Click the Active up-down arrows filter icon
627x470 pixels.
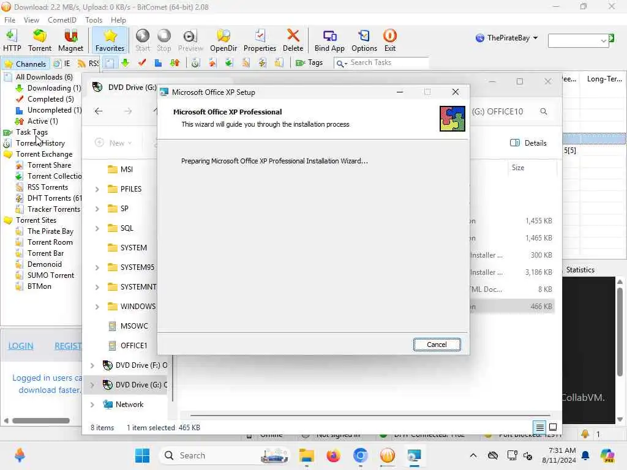click(x=175, y=63)
